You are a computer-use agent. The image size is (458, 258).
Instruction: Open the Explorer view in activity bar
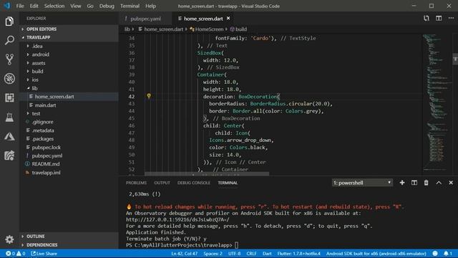(x=9, y=21)
